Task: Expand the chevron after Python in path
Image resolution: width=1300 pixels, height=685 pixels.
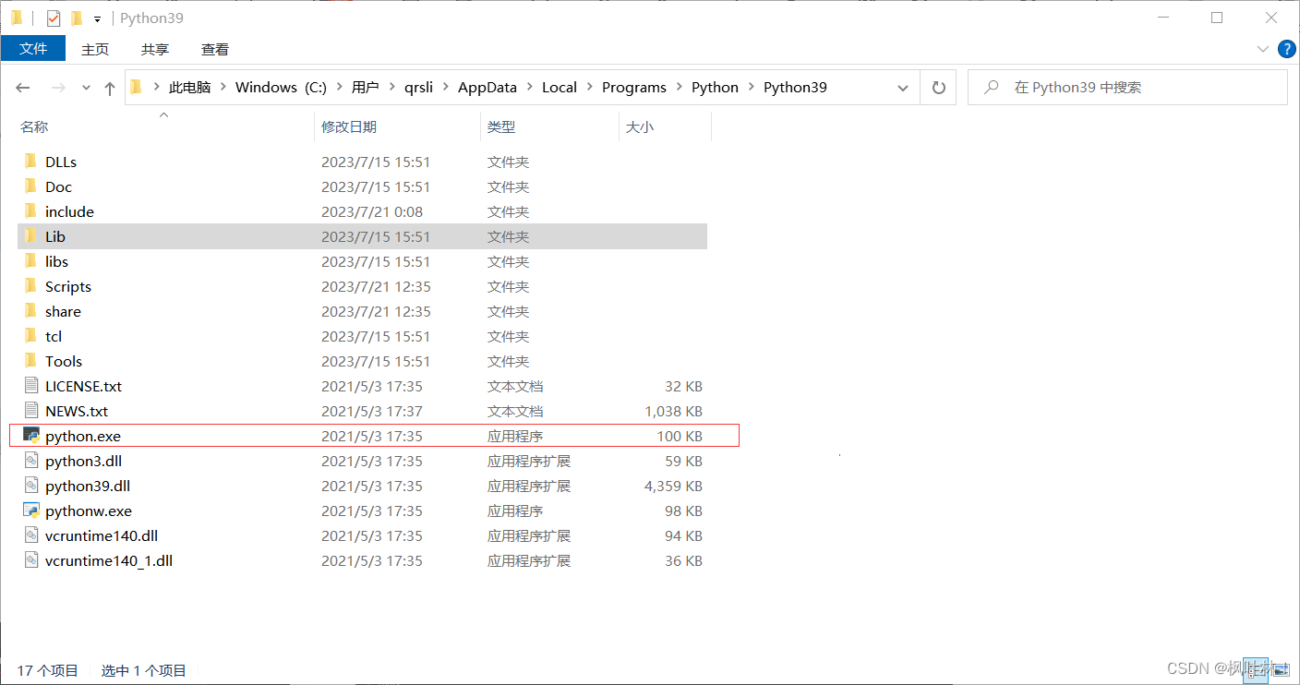Action: [751, 88]
